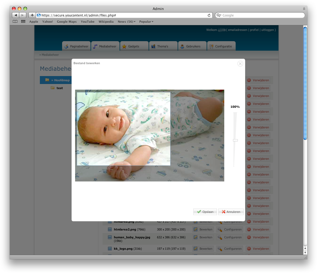Viewport: 317px width, 273px height.
Task: Click the Configuratie tools icon
Action: 211,47
